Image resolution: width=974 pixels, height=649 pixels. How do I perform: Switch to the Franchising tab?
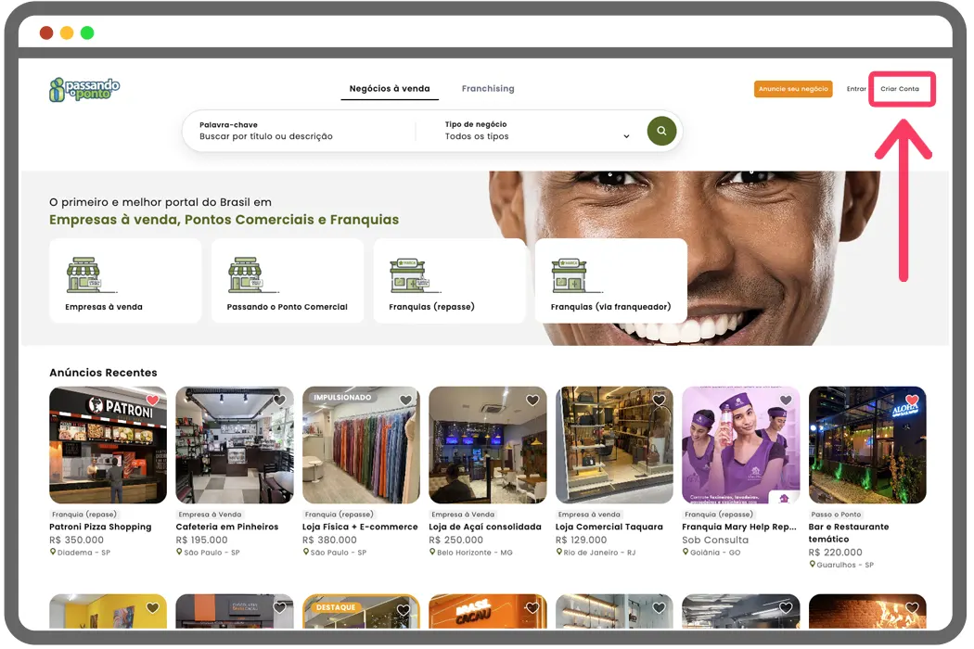point(488,89)
